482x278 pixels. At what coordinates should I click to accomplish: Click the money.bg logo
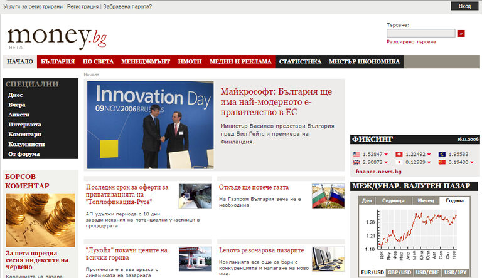tap(57, 37)
